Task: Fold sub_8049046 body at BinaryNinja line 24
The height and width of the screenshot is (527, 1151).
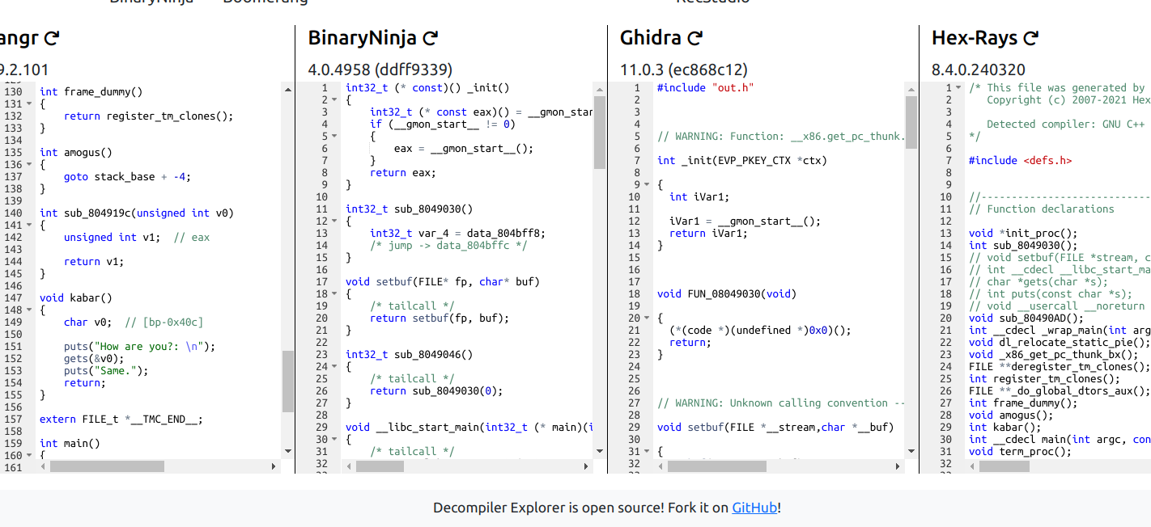Action: [335, 367]
